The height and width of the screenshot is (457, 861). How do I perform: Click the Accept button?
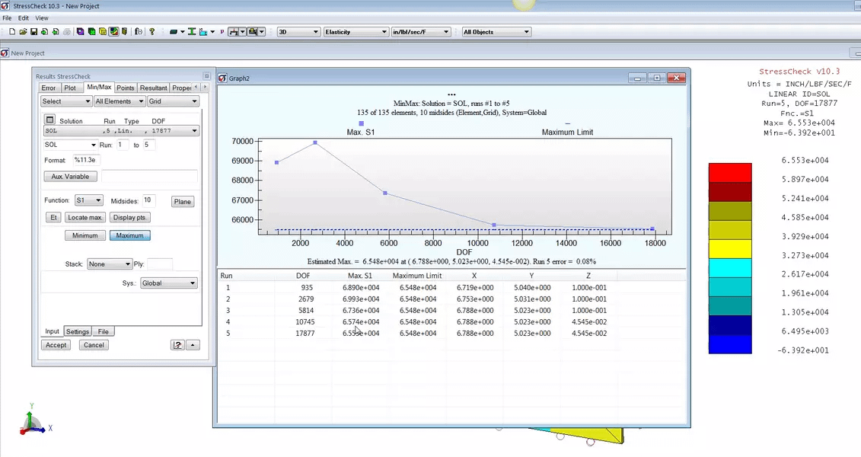click(55, 344)
